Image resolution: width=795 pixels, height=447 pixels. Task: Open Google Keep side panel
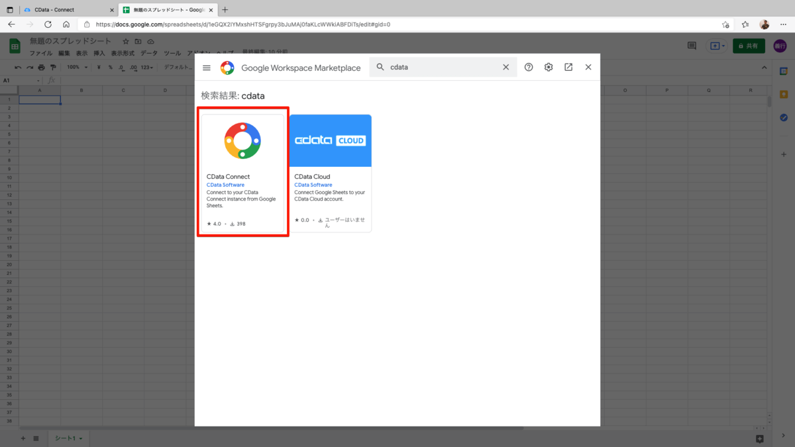tap(783, 94)
